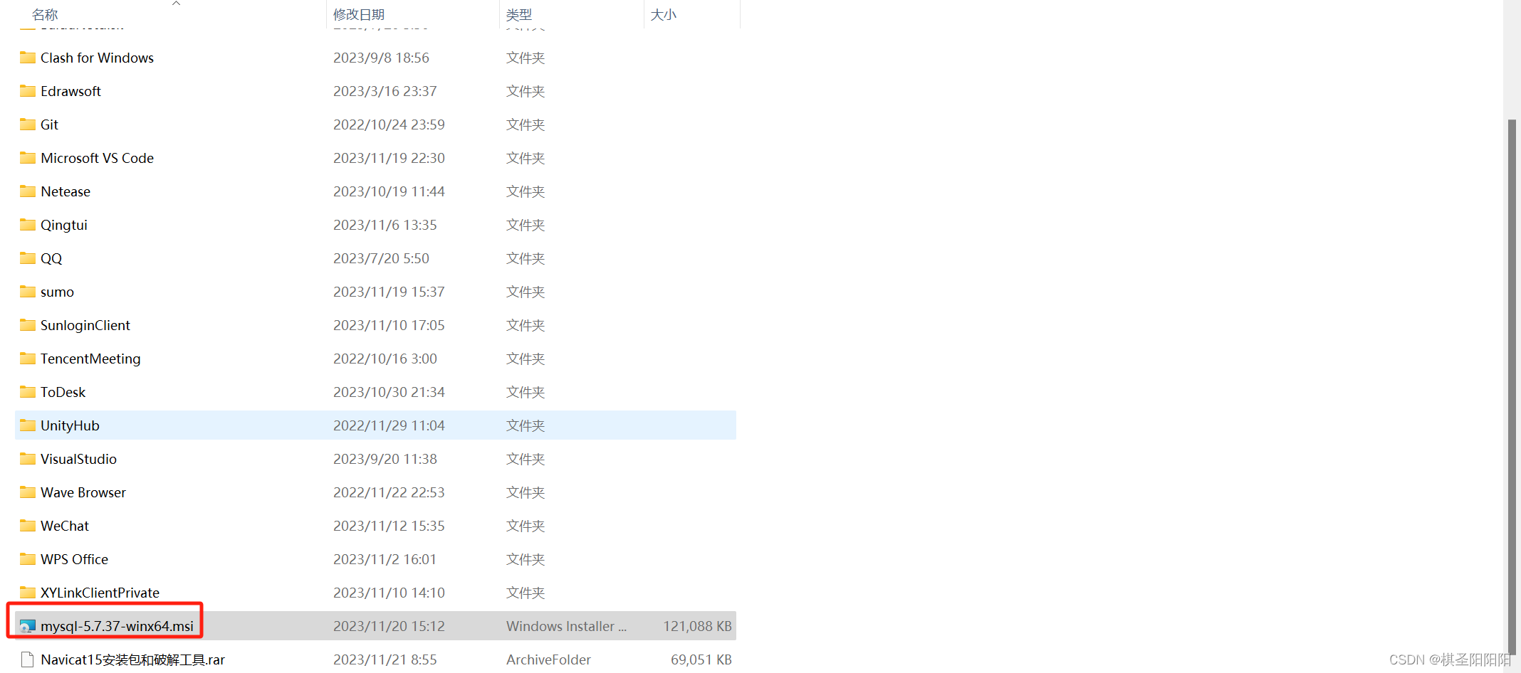This screenshot has height=673, width=1521.
Task: Sort by the 名称 column header
Action: coord(45,15)
